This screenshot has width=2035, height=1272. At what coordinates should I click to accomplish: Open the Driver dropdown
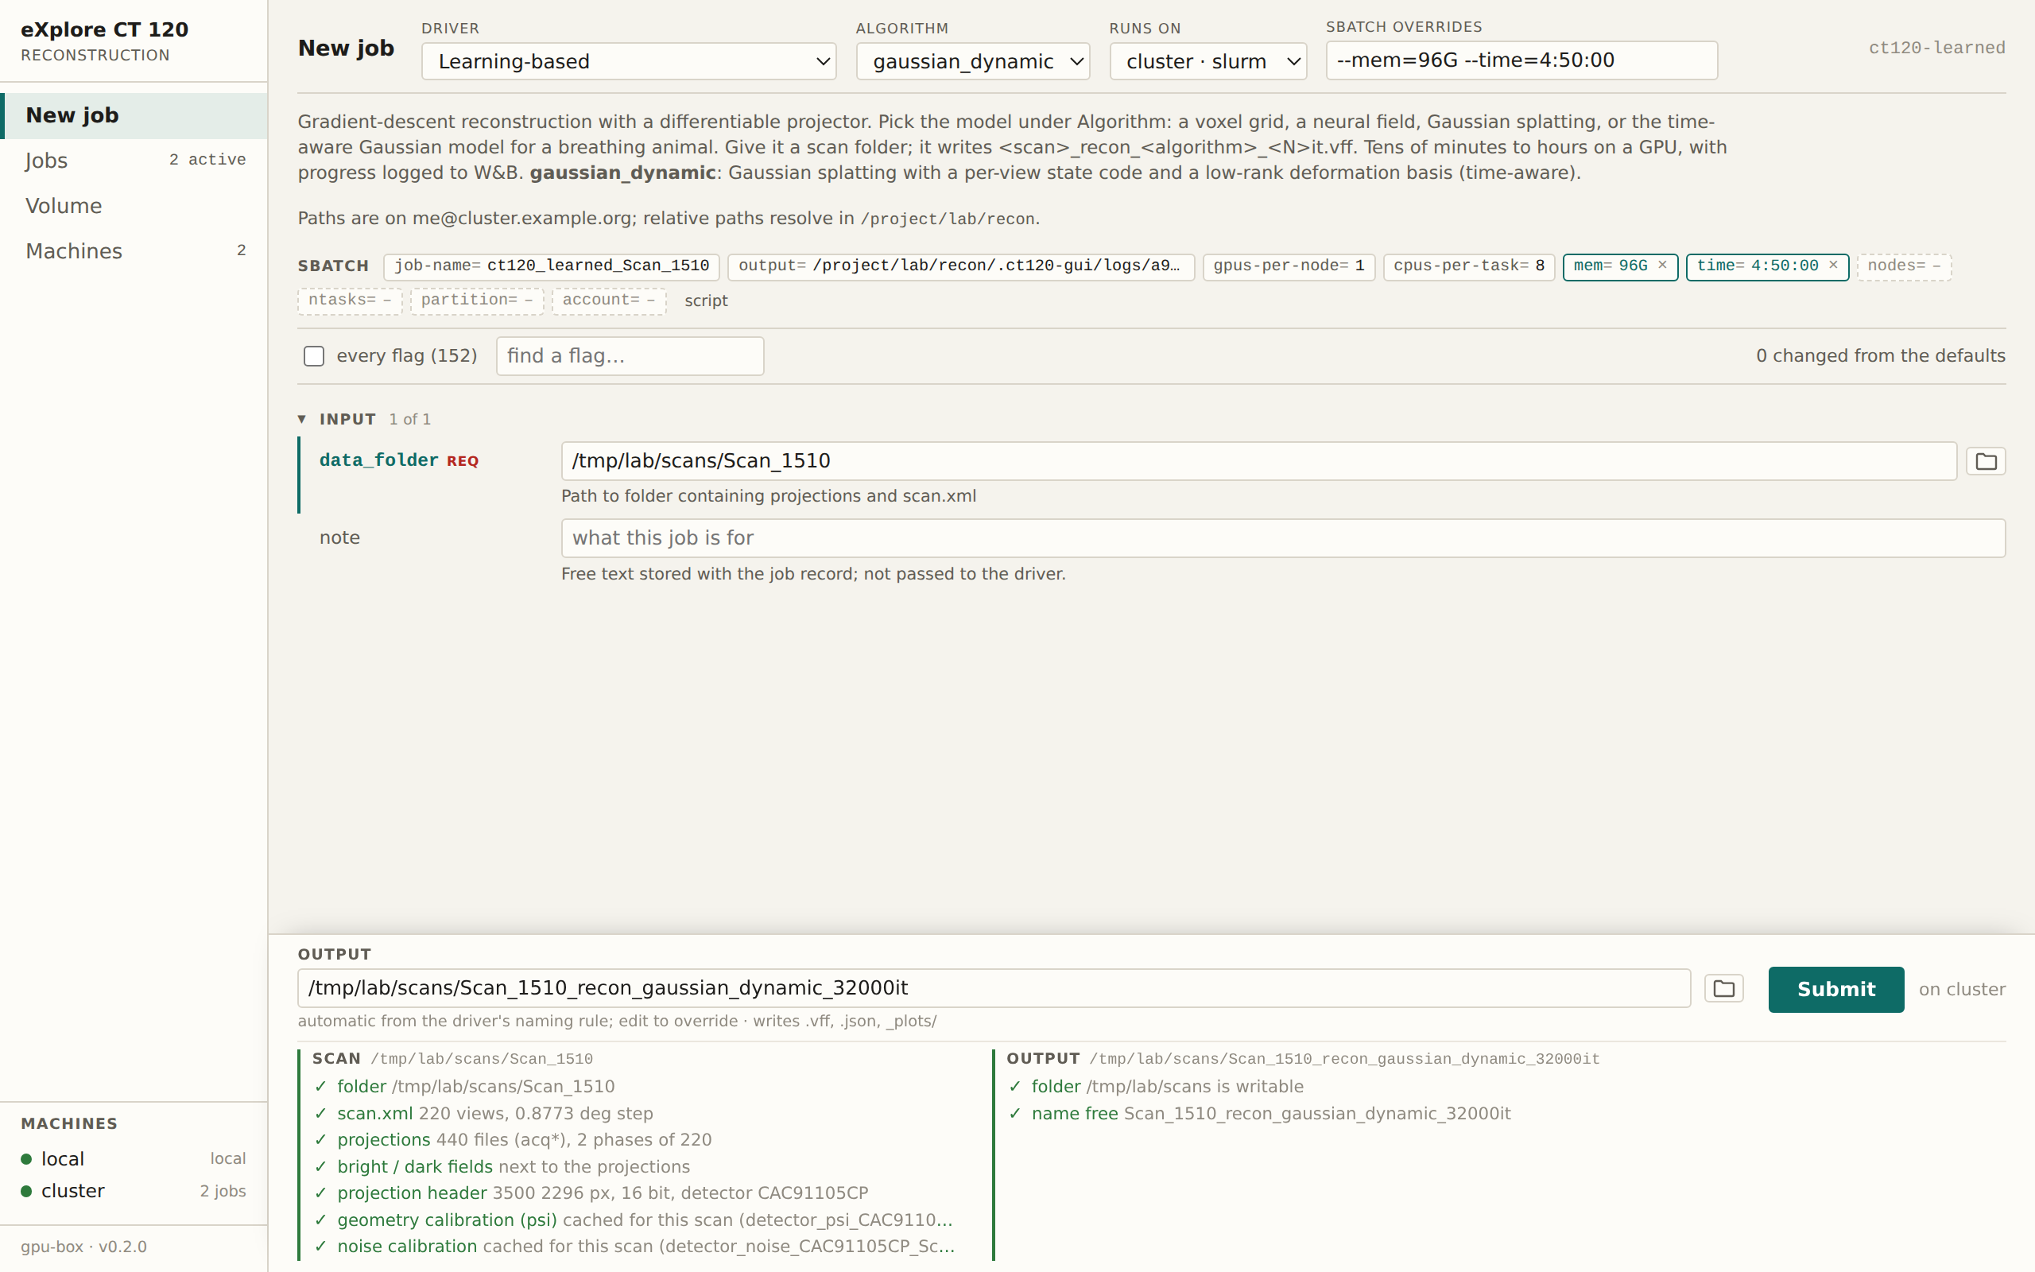pyautogui.click(x=628, y=61)
